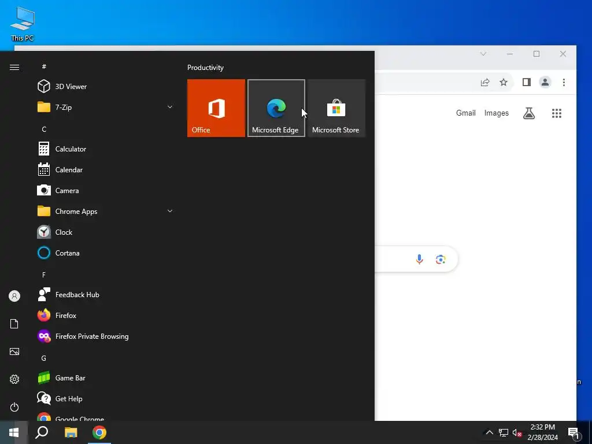Image resolution: width=592 pixels, height=444 pixels.
Task: Open the Clock app
Action: pyautogui.click(x=106, y=232)
